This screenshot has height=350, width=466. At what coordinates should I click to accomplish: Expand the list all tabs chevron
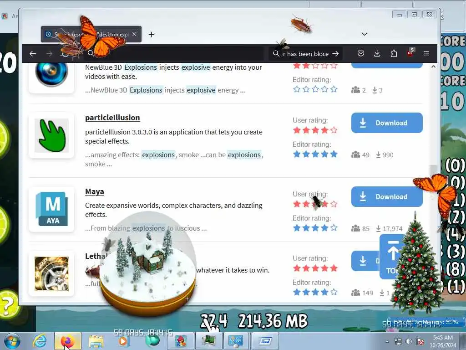(365, 34)
